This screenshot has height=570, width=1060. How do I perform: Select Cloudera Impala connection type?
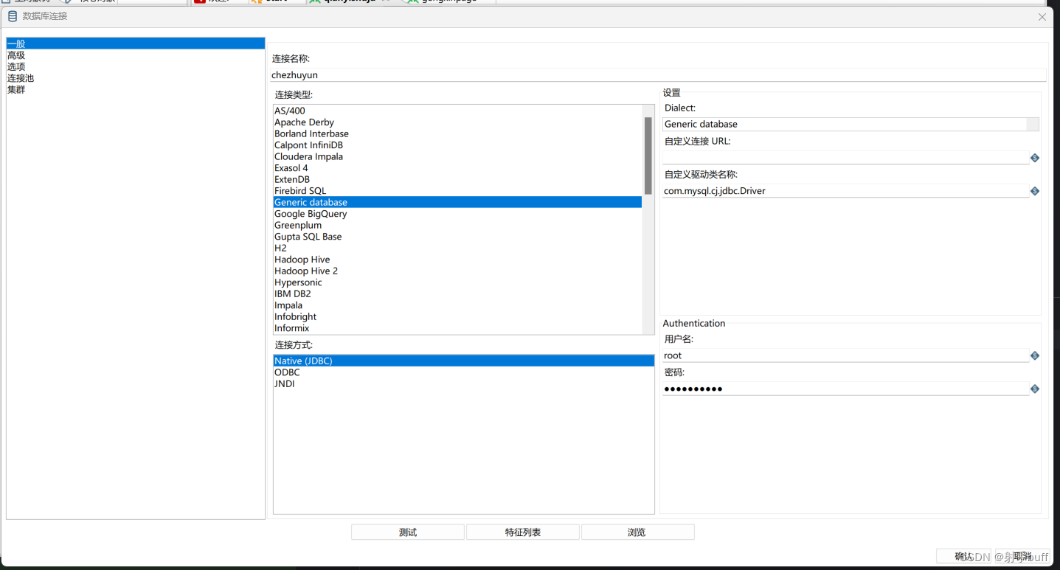[457, 156]
